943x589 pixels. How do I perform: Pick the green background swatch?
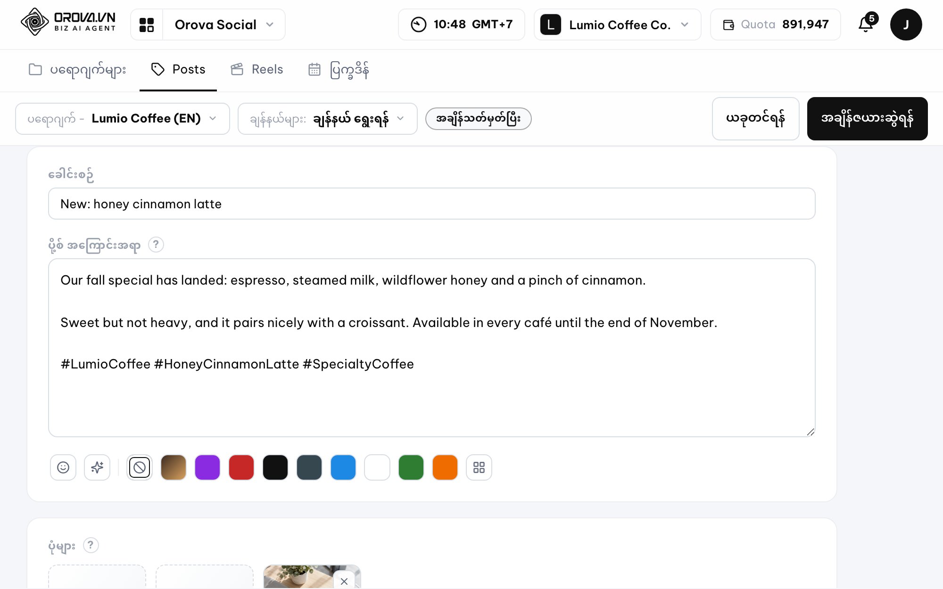[411, 467]
